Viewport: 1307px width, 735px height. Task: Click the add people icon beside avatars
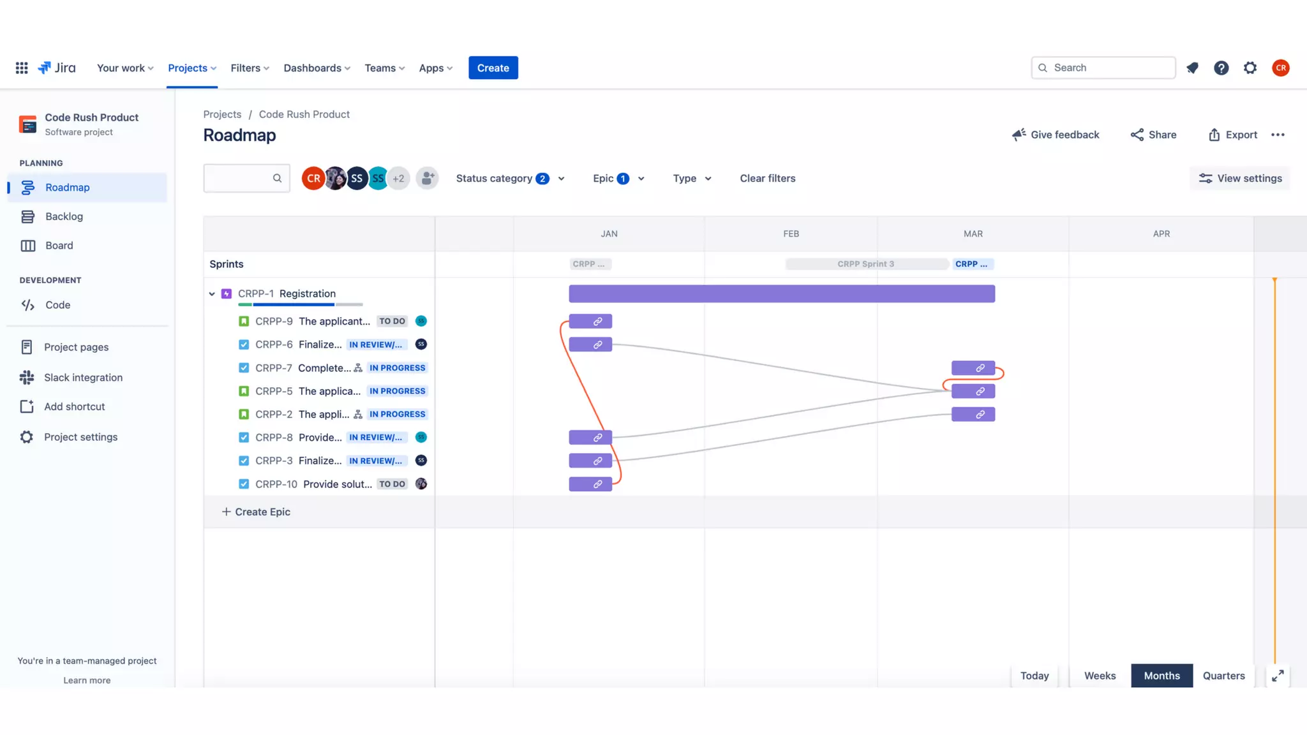click(x=427, y=178)
